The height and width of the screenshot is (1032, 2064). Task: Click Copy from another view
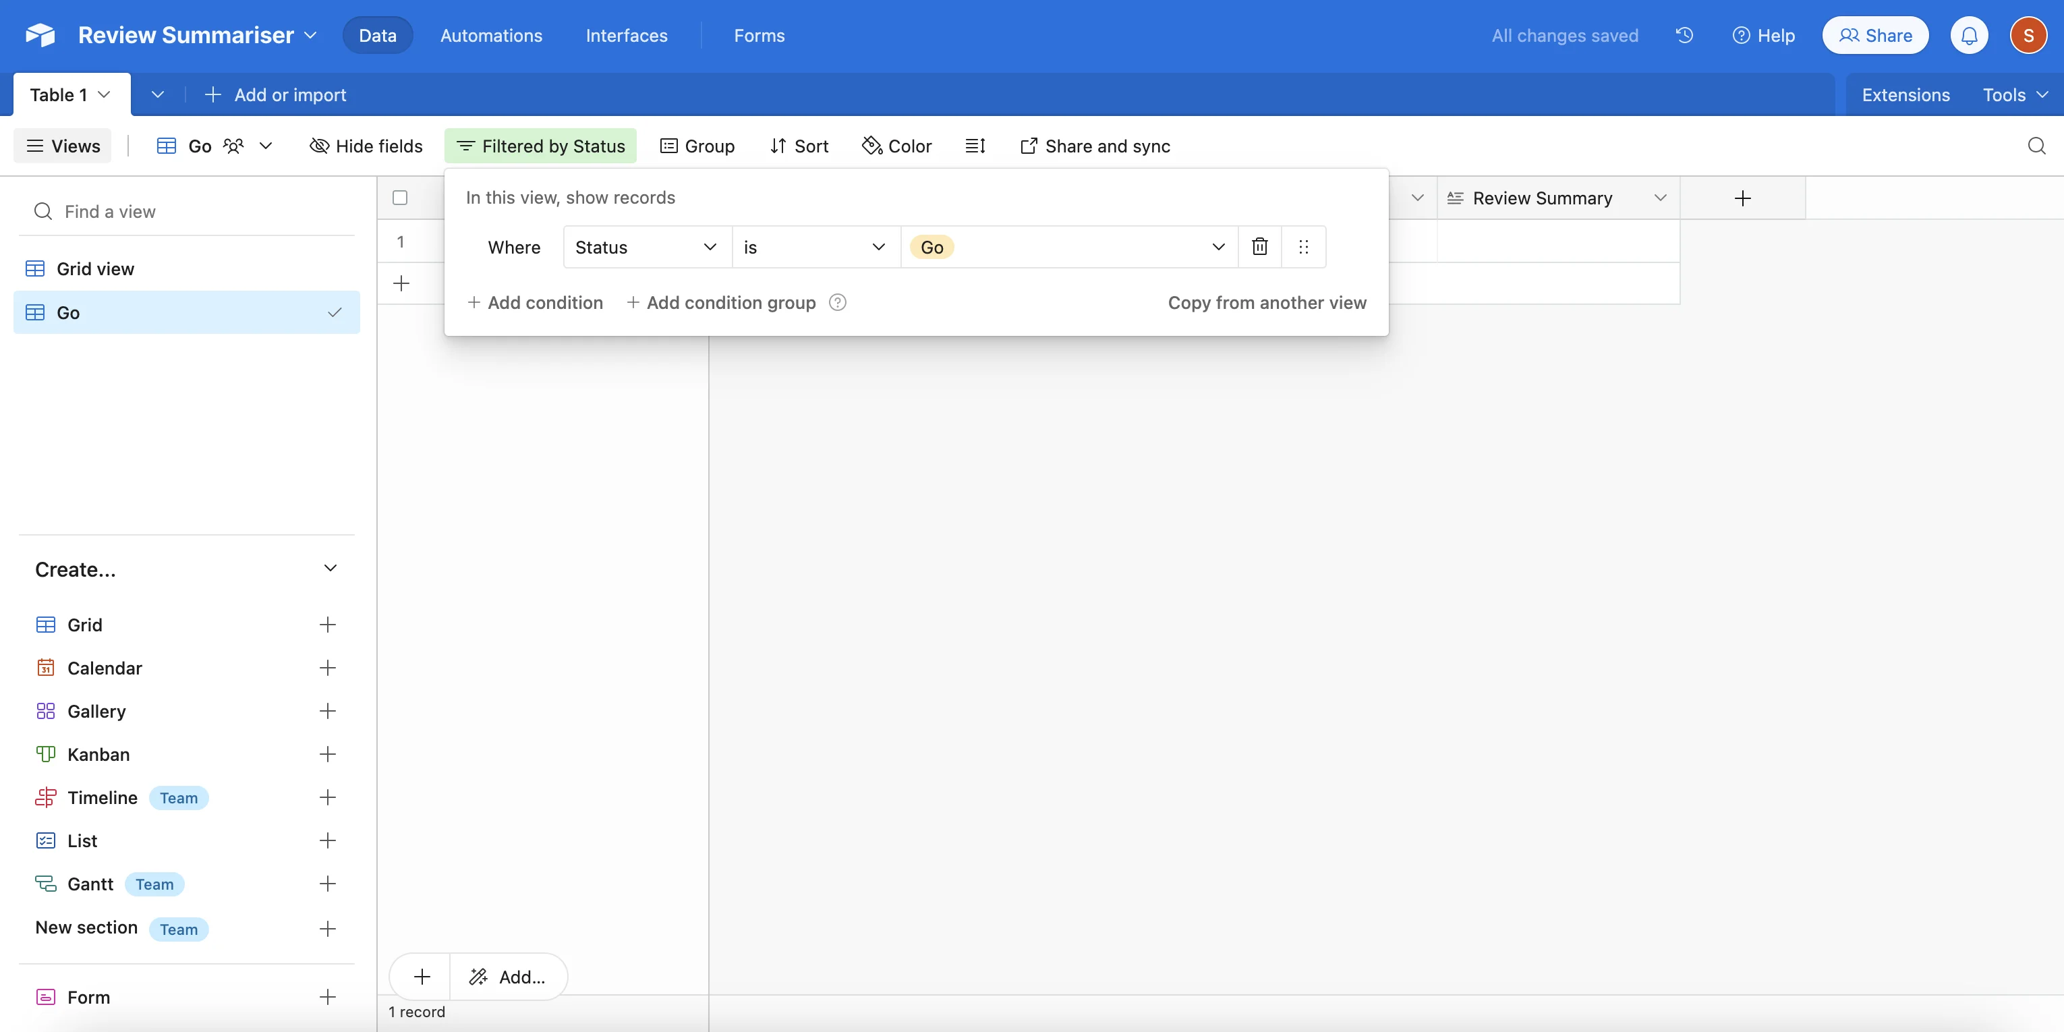coord(1267,302)
